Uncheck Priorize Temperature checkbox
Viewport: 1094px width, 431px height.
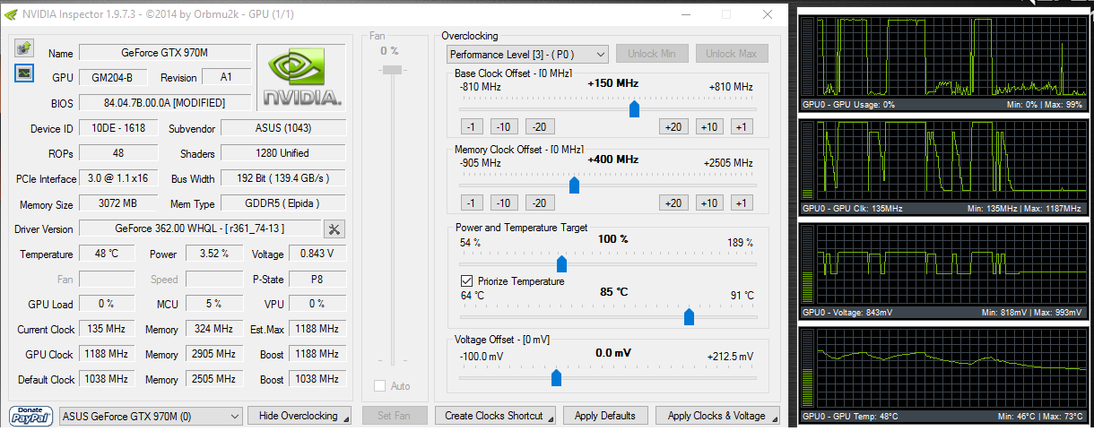point(466,281)
